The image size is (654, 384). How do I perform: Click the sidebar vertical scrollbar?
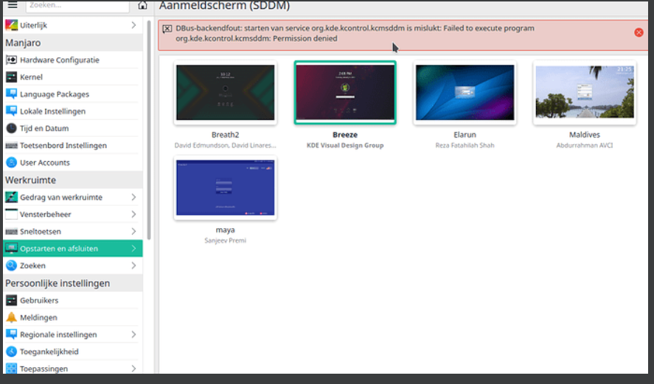(149, 147)
